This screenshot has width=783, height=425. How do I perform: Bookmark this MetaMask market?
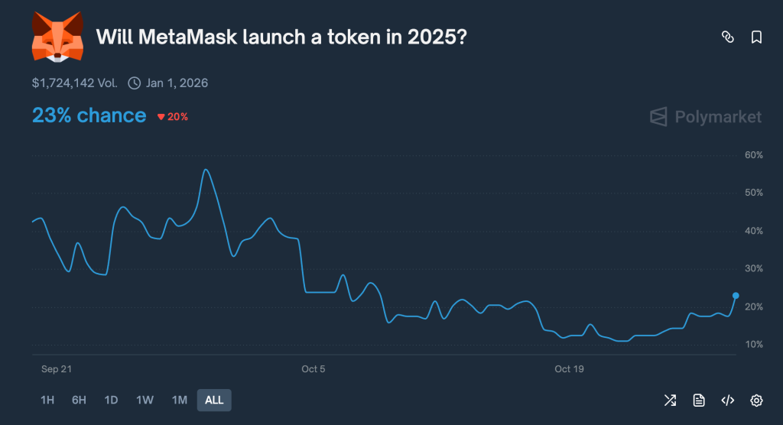pos(756,37)
